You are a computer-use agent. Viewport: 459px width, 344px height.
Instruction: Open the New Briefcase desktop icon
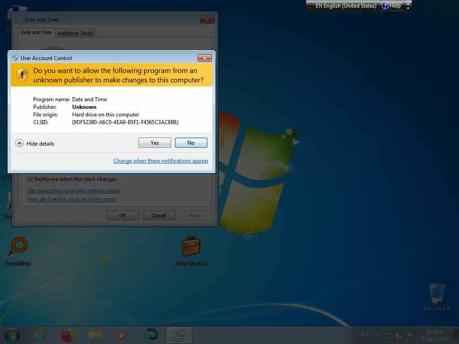coord(192,251)
